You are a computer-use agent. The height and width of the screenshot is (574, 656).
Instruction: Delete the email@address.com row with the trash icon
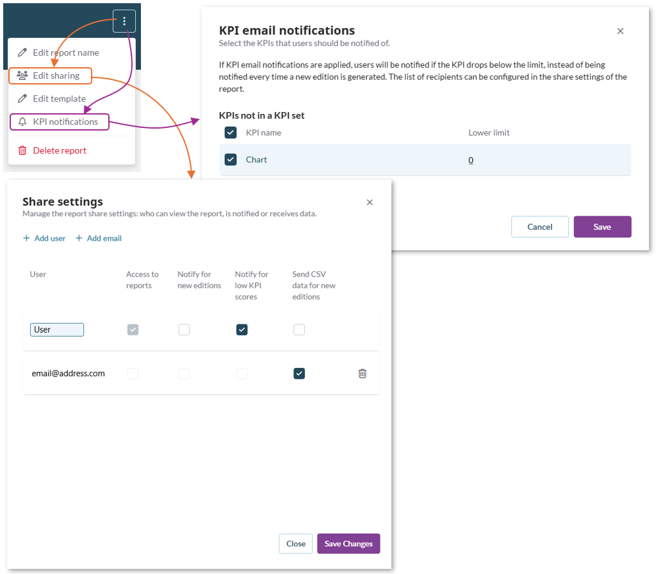[x=363, y=374]
